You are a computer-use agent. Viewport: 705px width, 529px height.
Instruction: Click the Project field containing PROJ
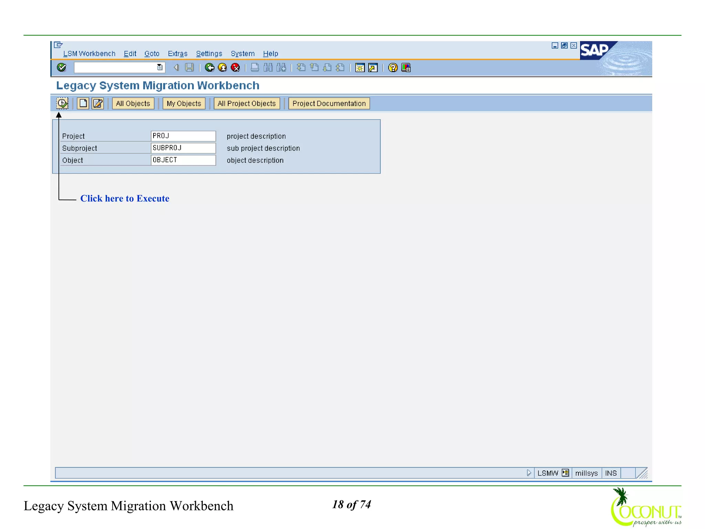[x=183, y=136]
